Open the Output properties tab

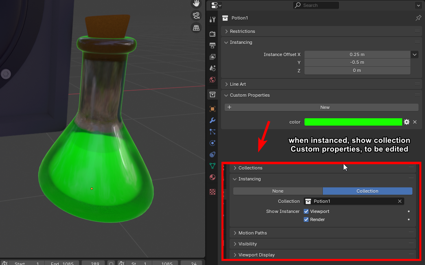pos(212,45)
